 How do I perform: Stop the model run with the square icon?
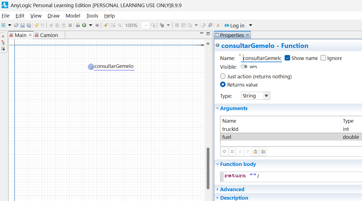click(x=97, y=25)
